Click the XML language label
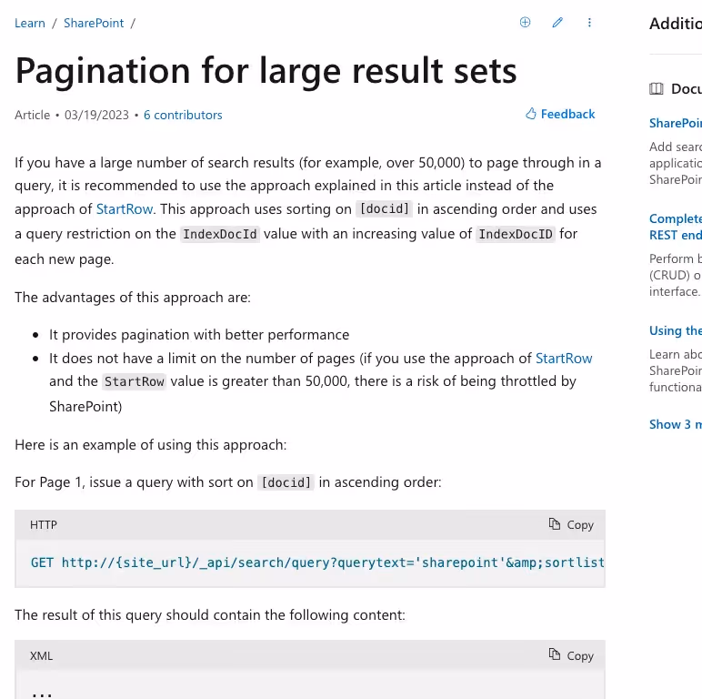Screen dimensions: 702x699 click(41, 656)
